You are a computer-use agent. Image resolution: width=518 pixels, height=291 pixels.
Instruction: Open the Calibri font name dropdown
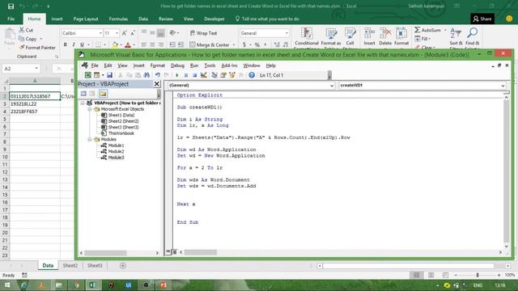(x=100, y=33)
